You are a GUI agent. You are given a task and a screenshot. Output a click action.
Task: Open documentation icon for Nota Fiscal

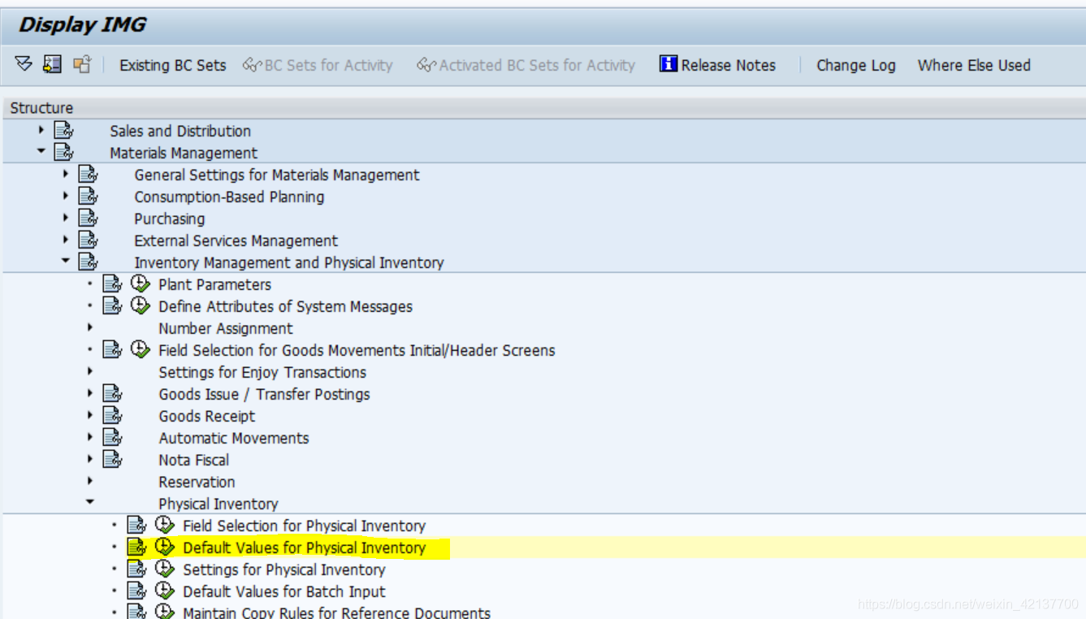pyautogui.click(x=112, y=459)
